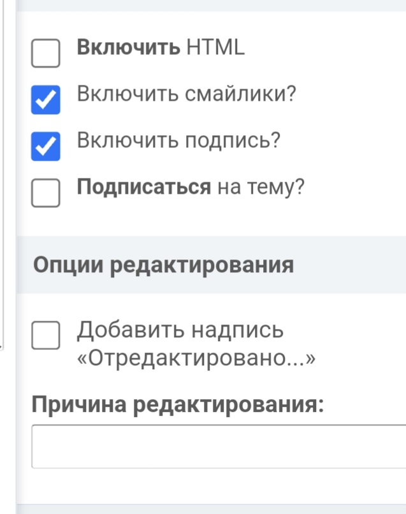Click the "HTML" word in the first option
406x514 pixels.
[x=215, y=48]
